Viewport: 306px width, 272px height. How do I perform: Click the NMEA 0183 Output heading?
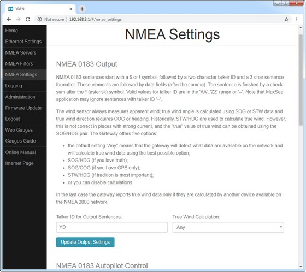coord(86,64)
